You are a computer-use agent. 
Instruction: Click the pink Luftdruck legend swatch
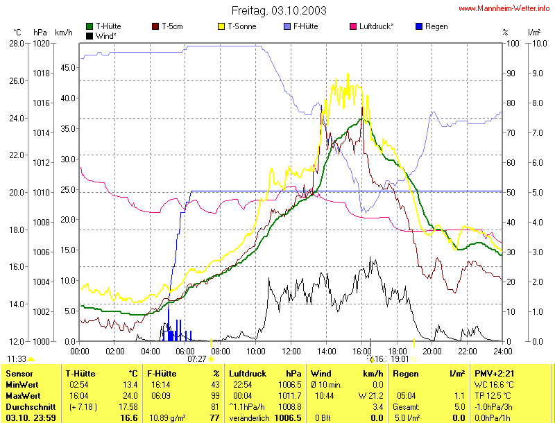354,26
